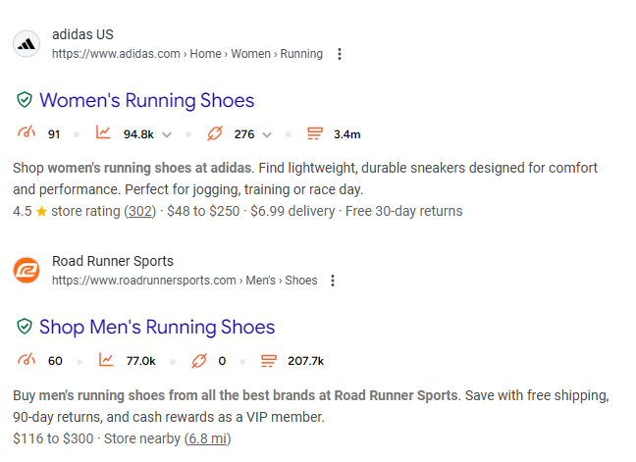Click the 91 authority score value
This screenshot has width=636, height=462.
coord(54,134)
